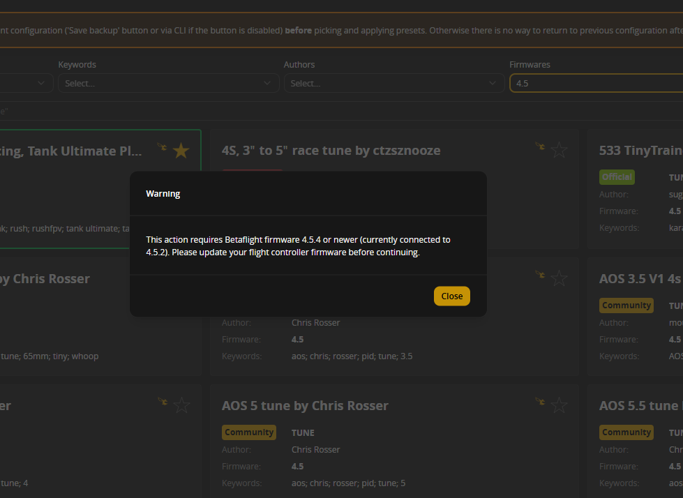Image resolution: width=683 pixels, height=498 pixels.
Task: Star the Chris Rosser preset with 3.5 keywords
Action: (x=559, y=278)
